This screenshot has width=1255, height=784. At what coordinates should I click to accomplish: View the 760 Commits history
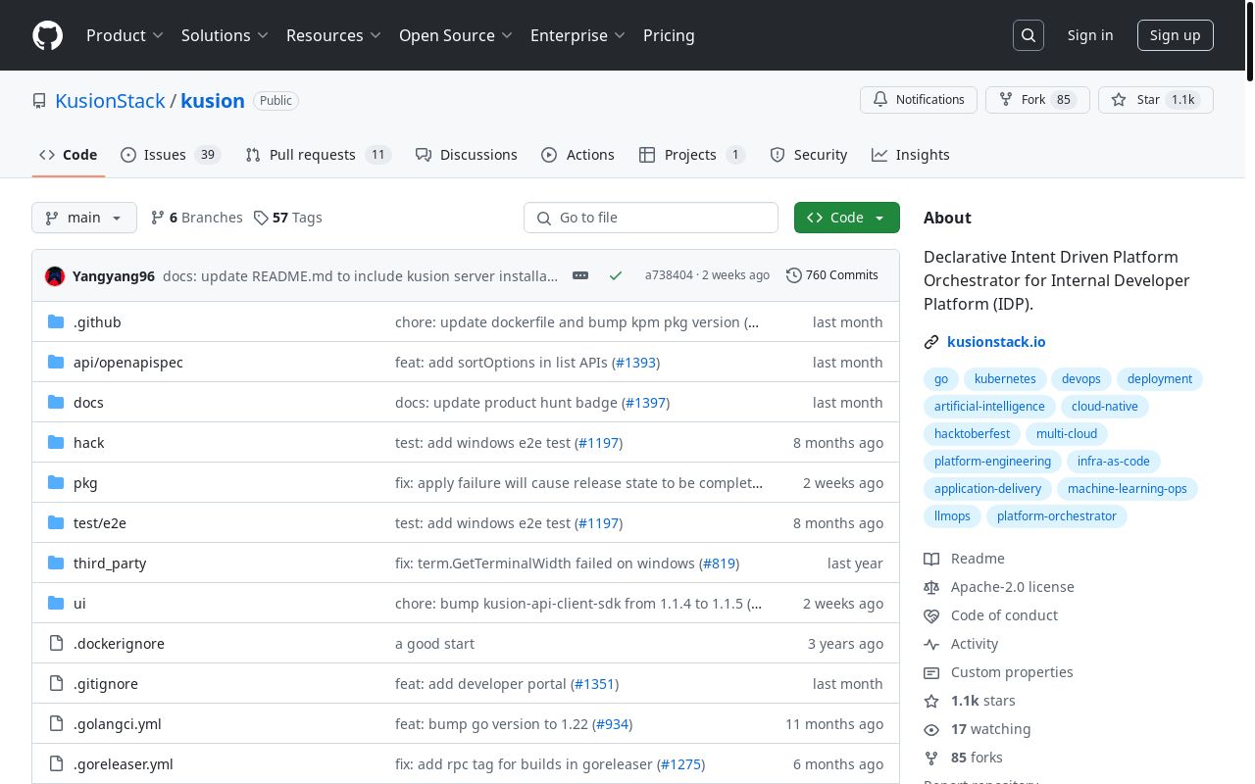tap(831, 275)
